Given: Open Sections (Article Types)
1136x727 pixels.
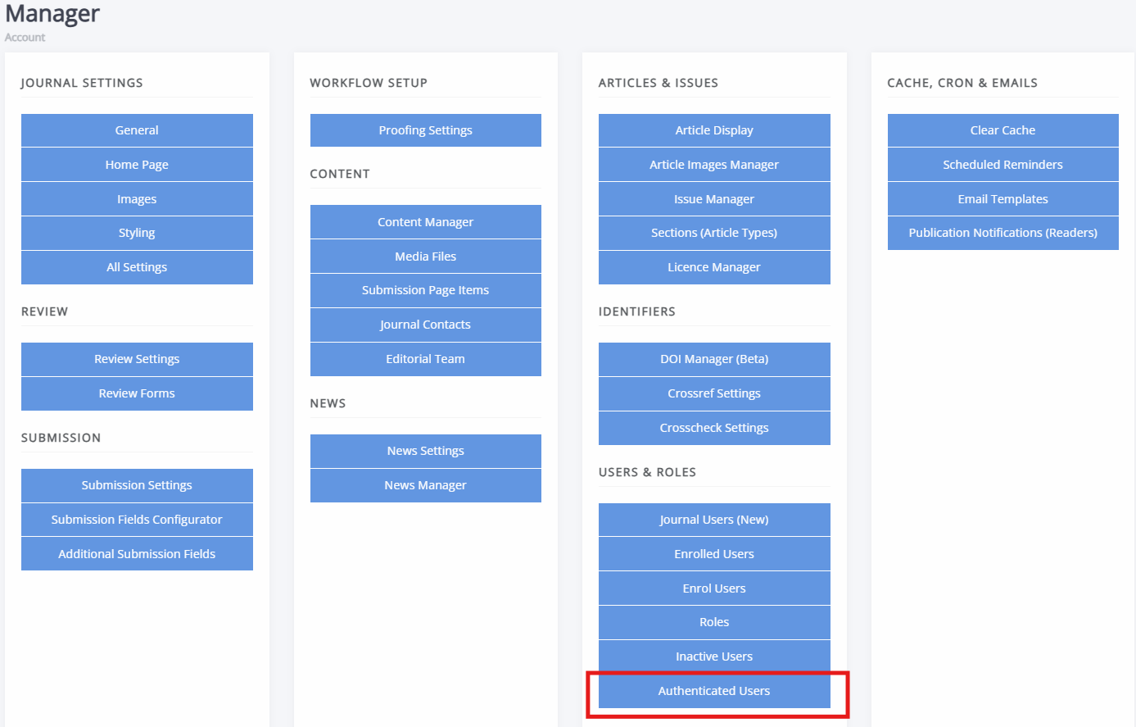Looking at the screenshot, I should pyautogui.click(x=714, y=233).
